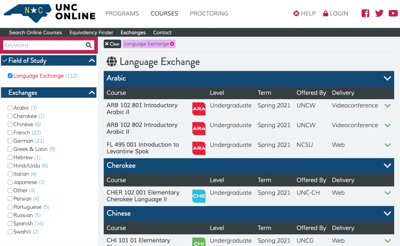Click the globe icon beside Language Exchange heading

click(111, 61)
